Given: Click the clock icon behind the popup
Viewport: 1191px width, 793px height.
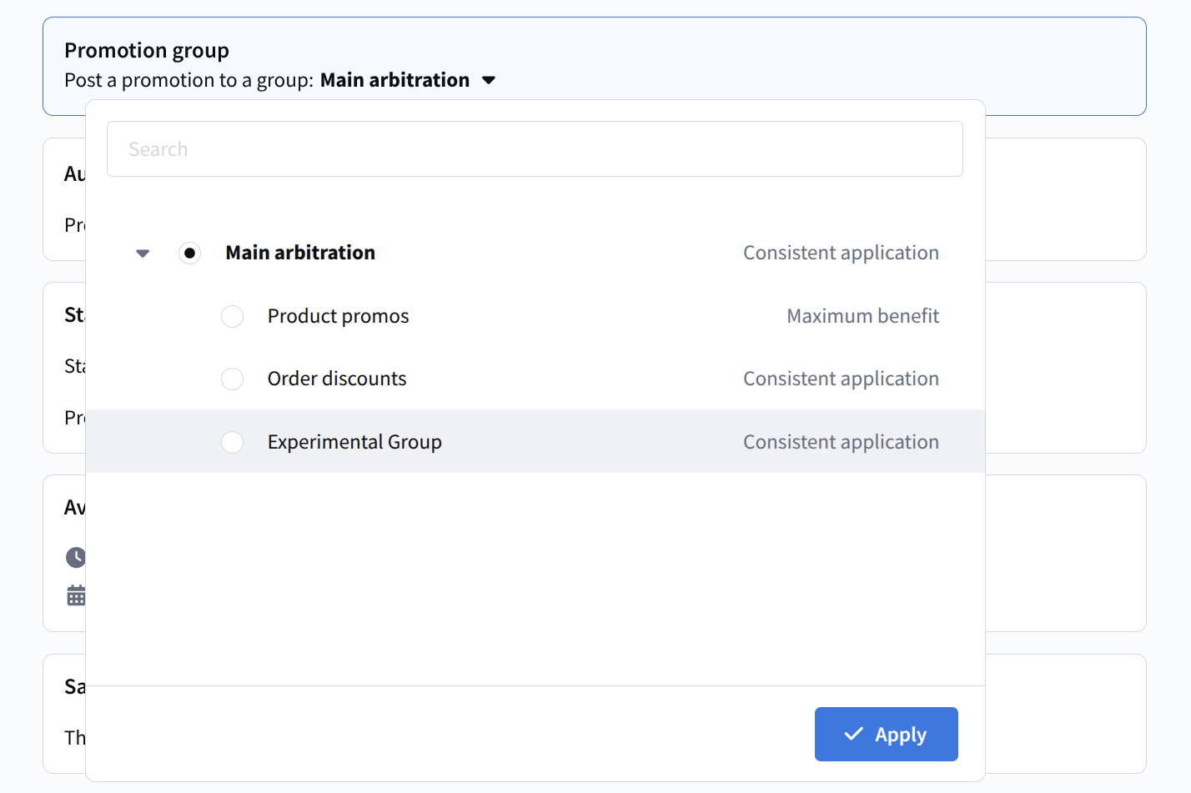Looking at the screenshot, I should pos(76,557).
